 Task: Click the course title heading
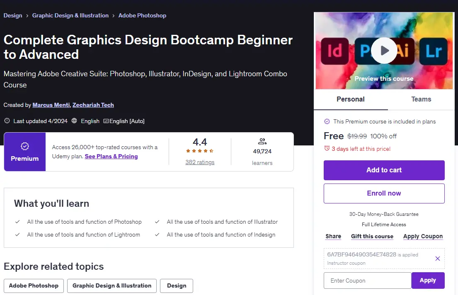tap(148, 47)
